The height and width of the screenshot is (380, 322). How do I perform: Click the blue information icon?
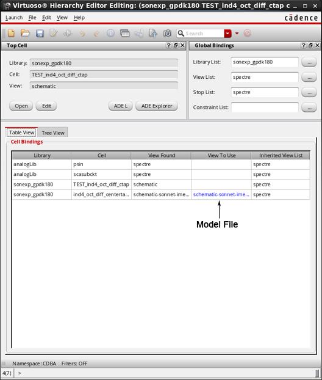[110, 33]
